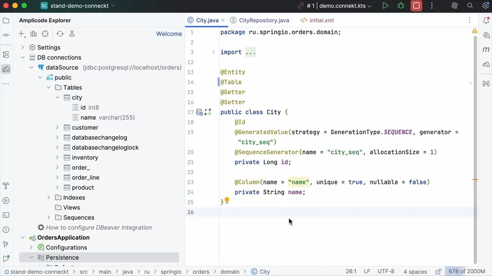Open the Services tool window icon
This screenshot has height=276, width=492.
coord(6,200)
